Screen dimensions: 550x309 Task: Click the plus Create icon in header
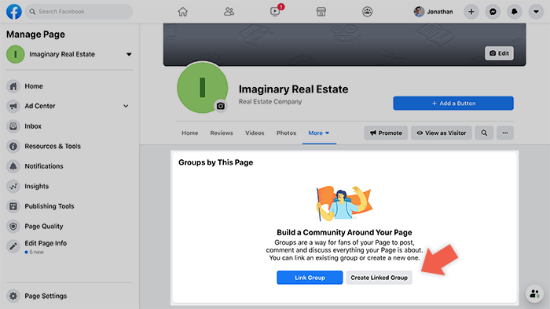(x=471, y=12)
